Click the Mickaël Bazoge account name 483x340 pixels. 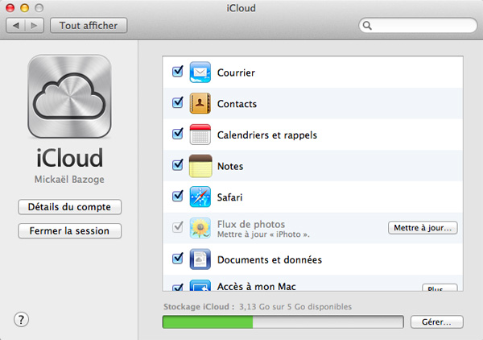point(69,180)
